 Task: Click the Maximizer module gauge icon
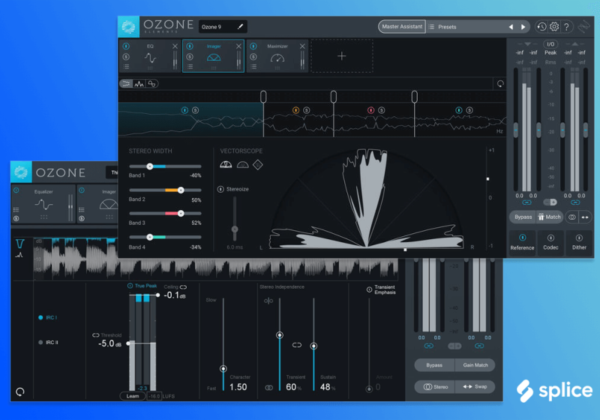coord(277,58)
